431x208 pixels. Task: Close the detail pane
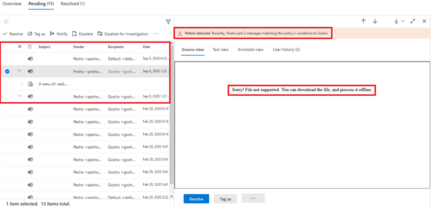424,22
